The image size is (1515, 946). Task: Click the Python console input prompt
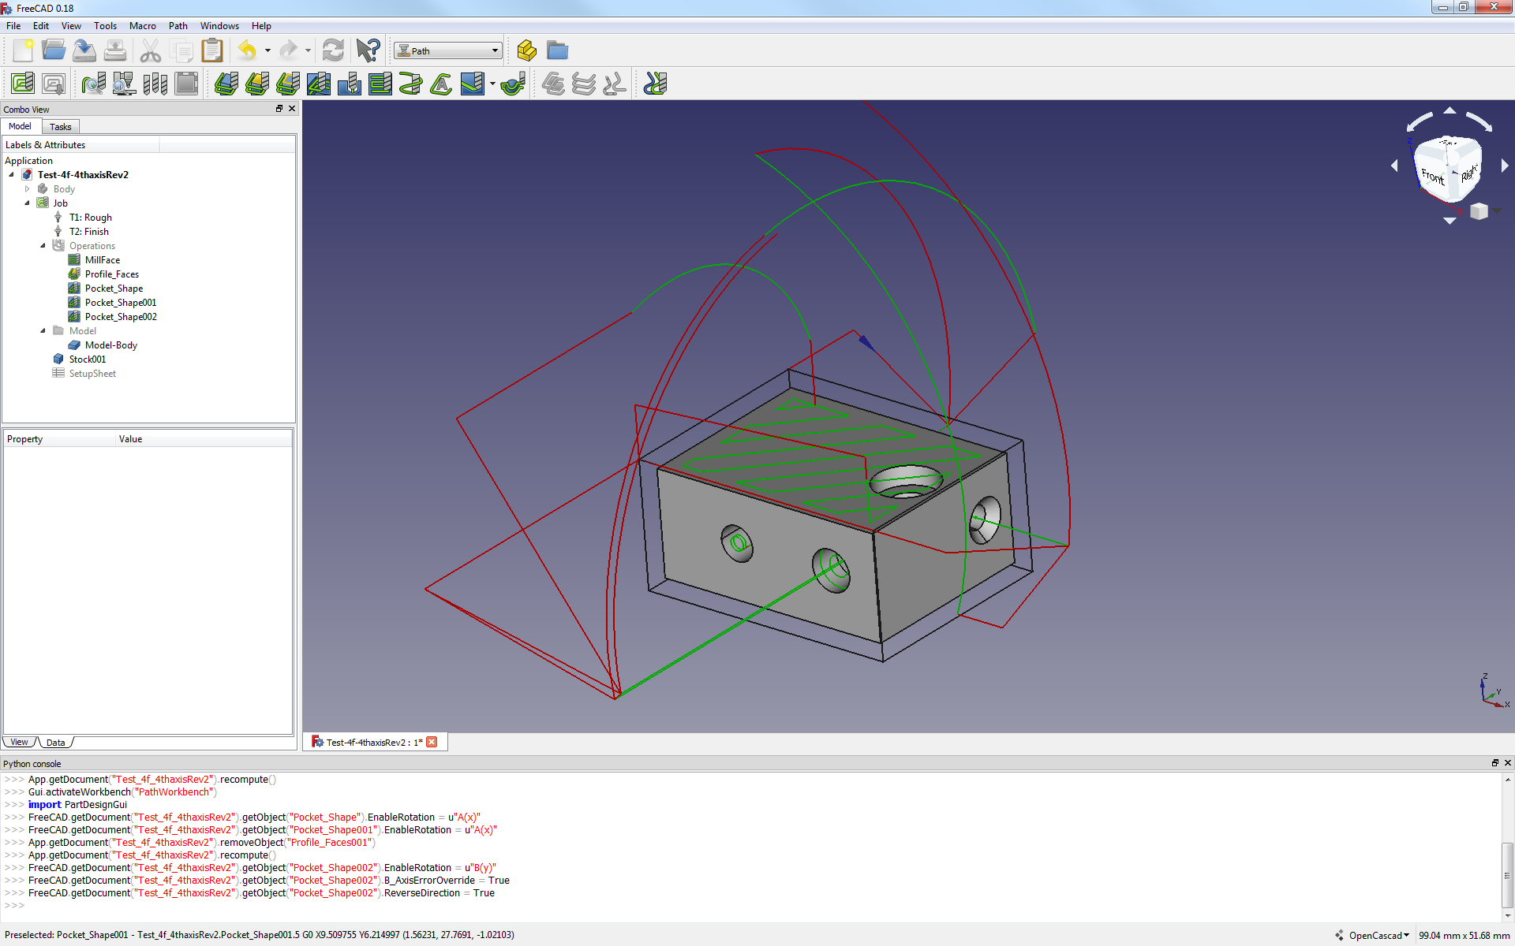(15, 906)
